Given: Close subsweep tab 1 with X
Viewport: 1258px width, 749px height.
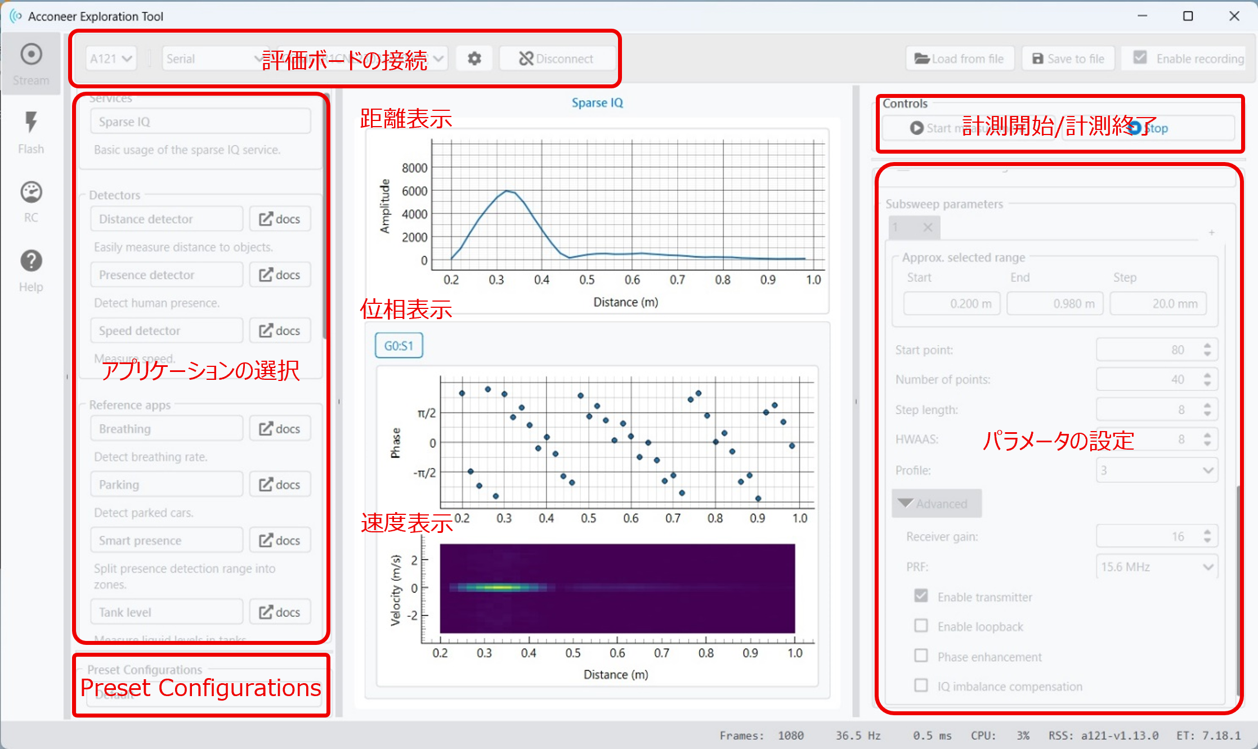Looking at the screenshot, I should tap(928, 227).
